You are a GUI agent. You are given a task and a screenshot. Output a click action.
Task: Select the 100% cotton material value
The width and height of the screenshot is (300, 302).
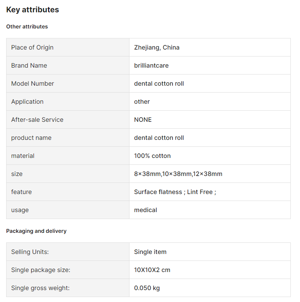(152, 156)
